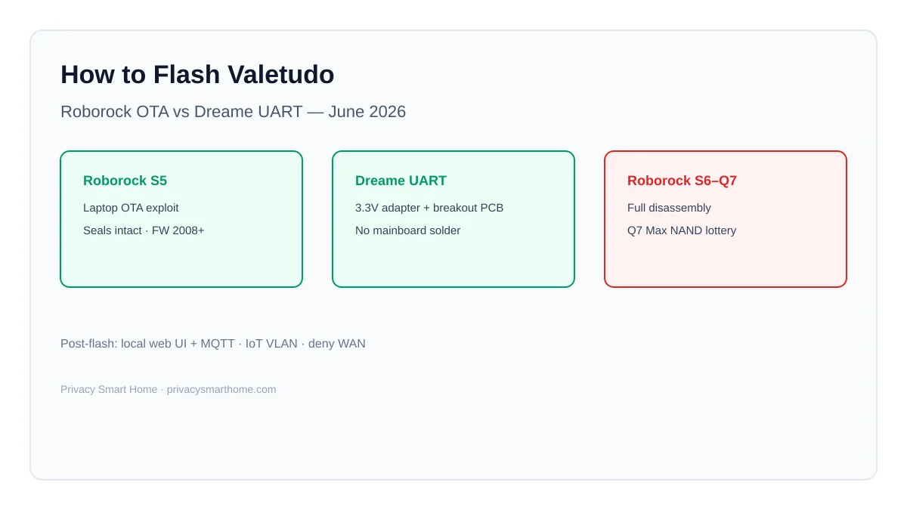This screenshot has height=510, width=907.
Task: Select 'Laptop OTA exploit' text line
Action: (x=131, y=208)
